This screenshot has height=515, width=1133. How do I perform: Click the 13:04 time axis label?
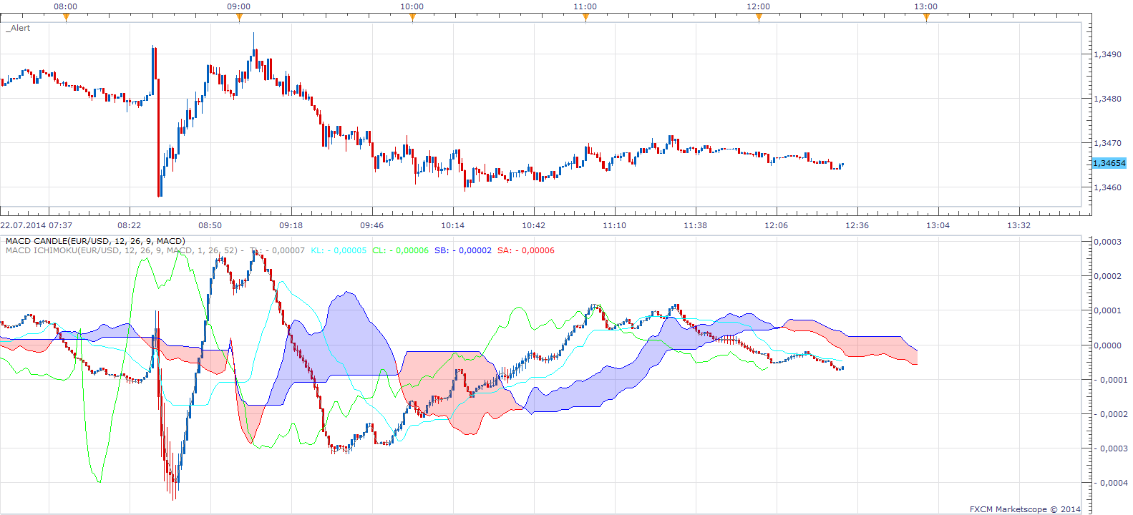point(938,225)
